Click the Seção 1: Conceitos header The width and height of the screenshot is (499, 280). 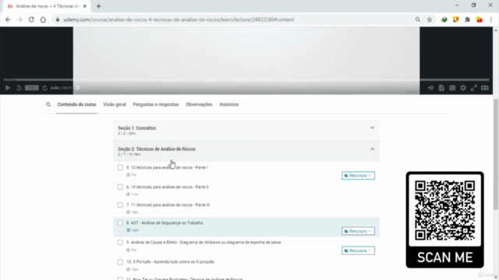click(246, 131)
